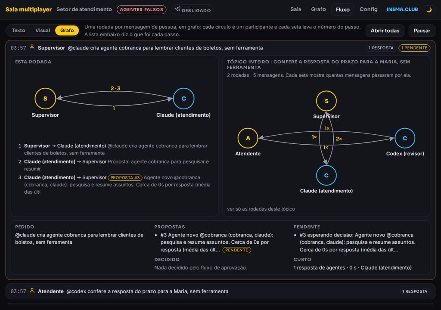Click the yellow Proposta #3 badge

(x=125, y=177)
